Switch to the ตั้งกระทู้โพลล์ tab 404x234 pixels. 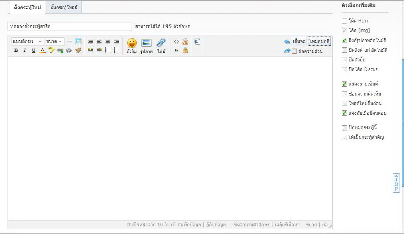(64, 8)
